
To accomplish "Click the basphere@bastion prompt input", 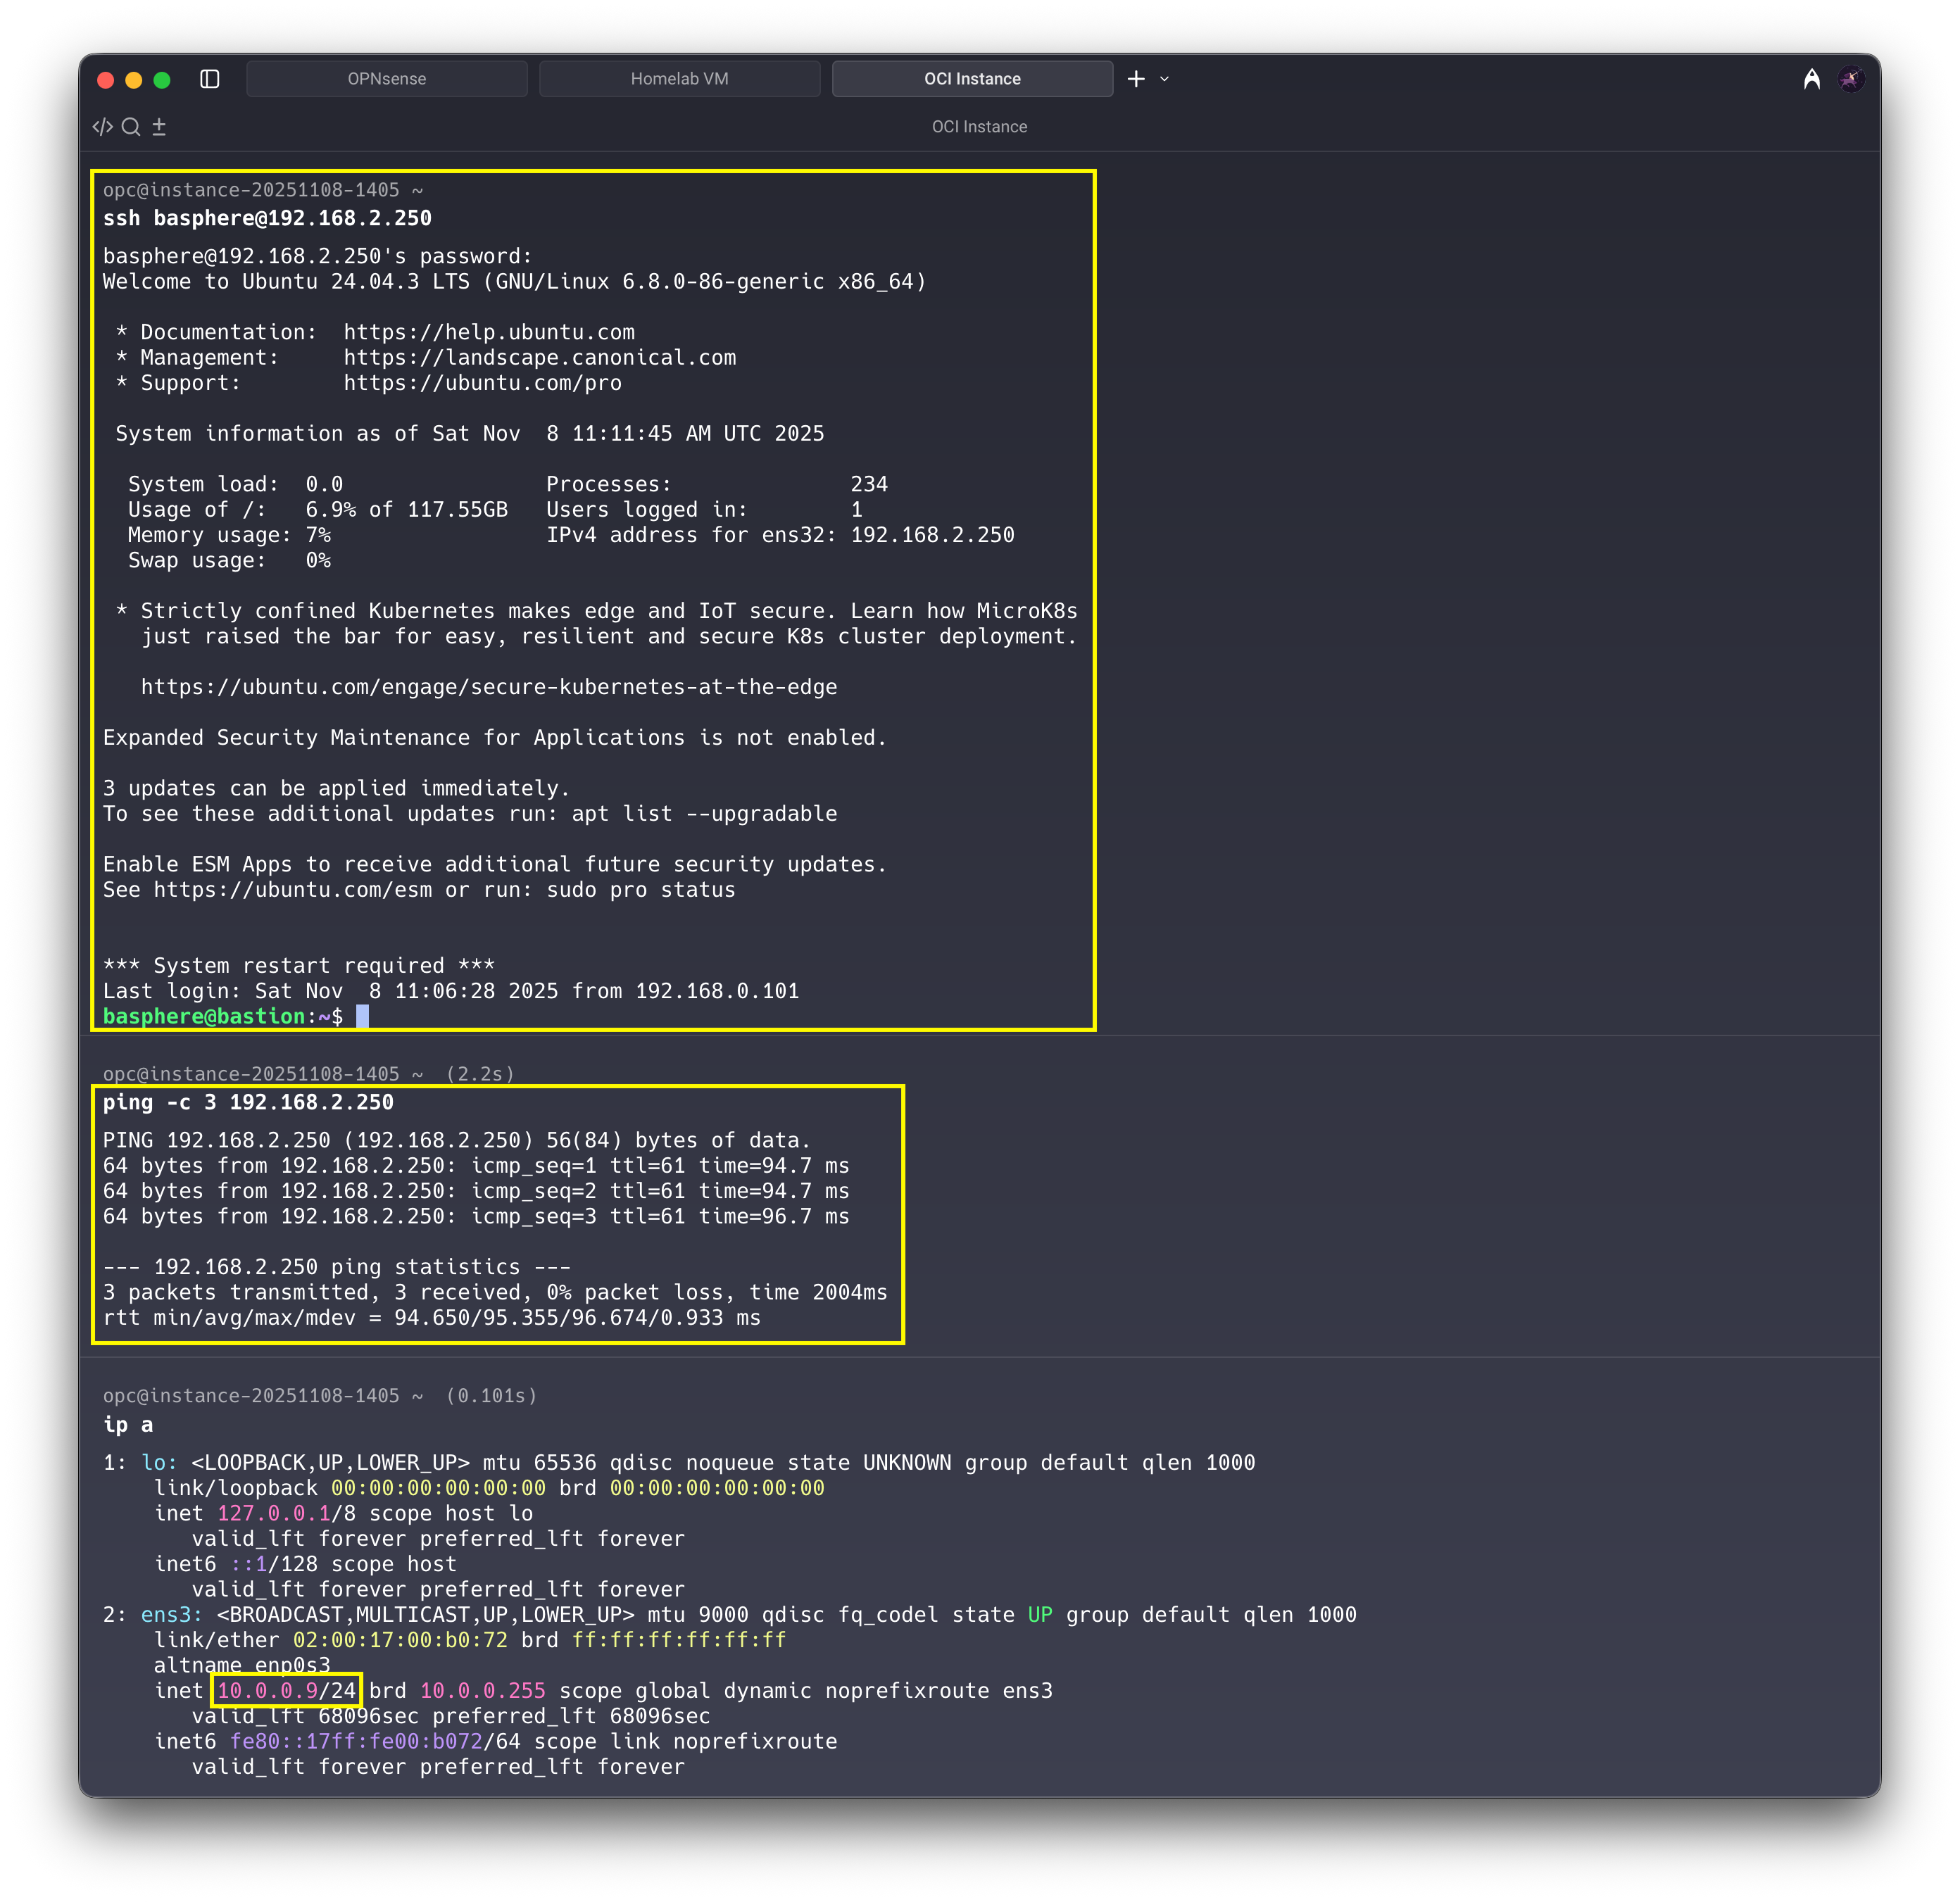I will 362,1017.
